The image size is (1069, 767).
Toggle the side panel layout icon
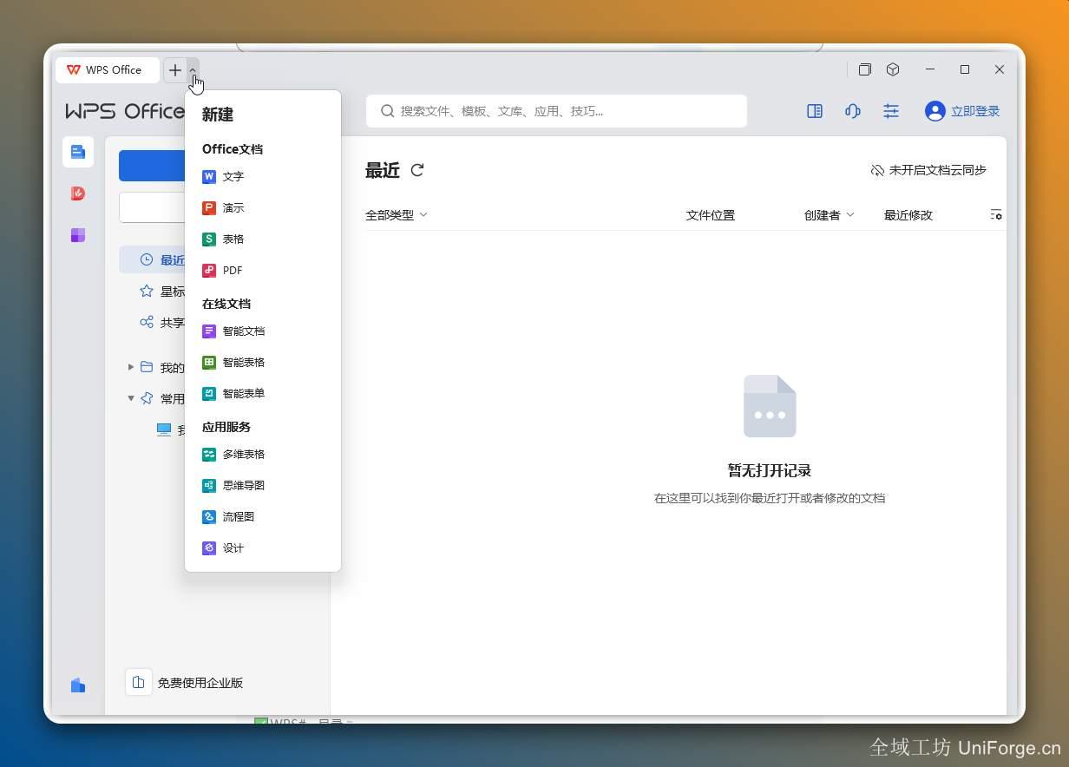point(815,111)
